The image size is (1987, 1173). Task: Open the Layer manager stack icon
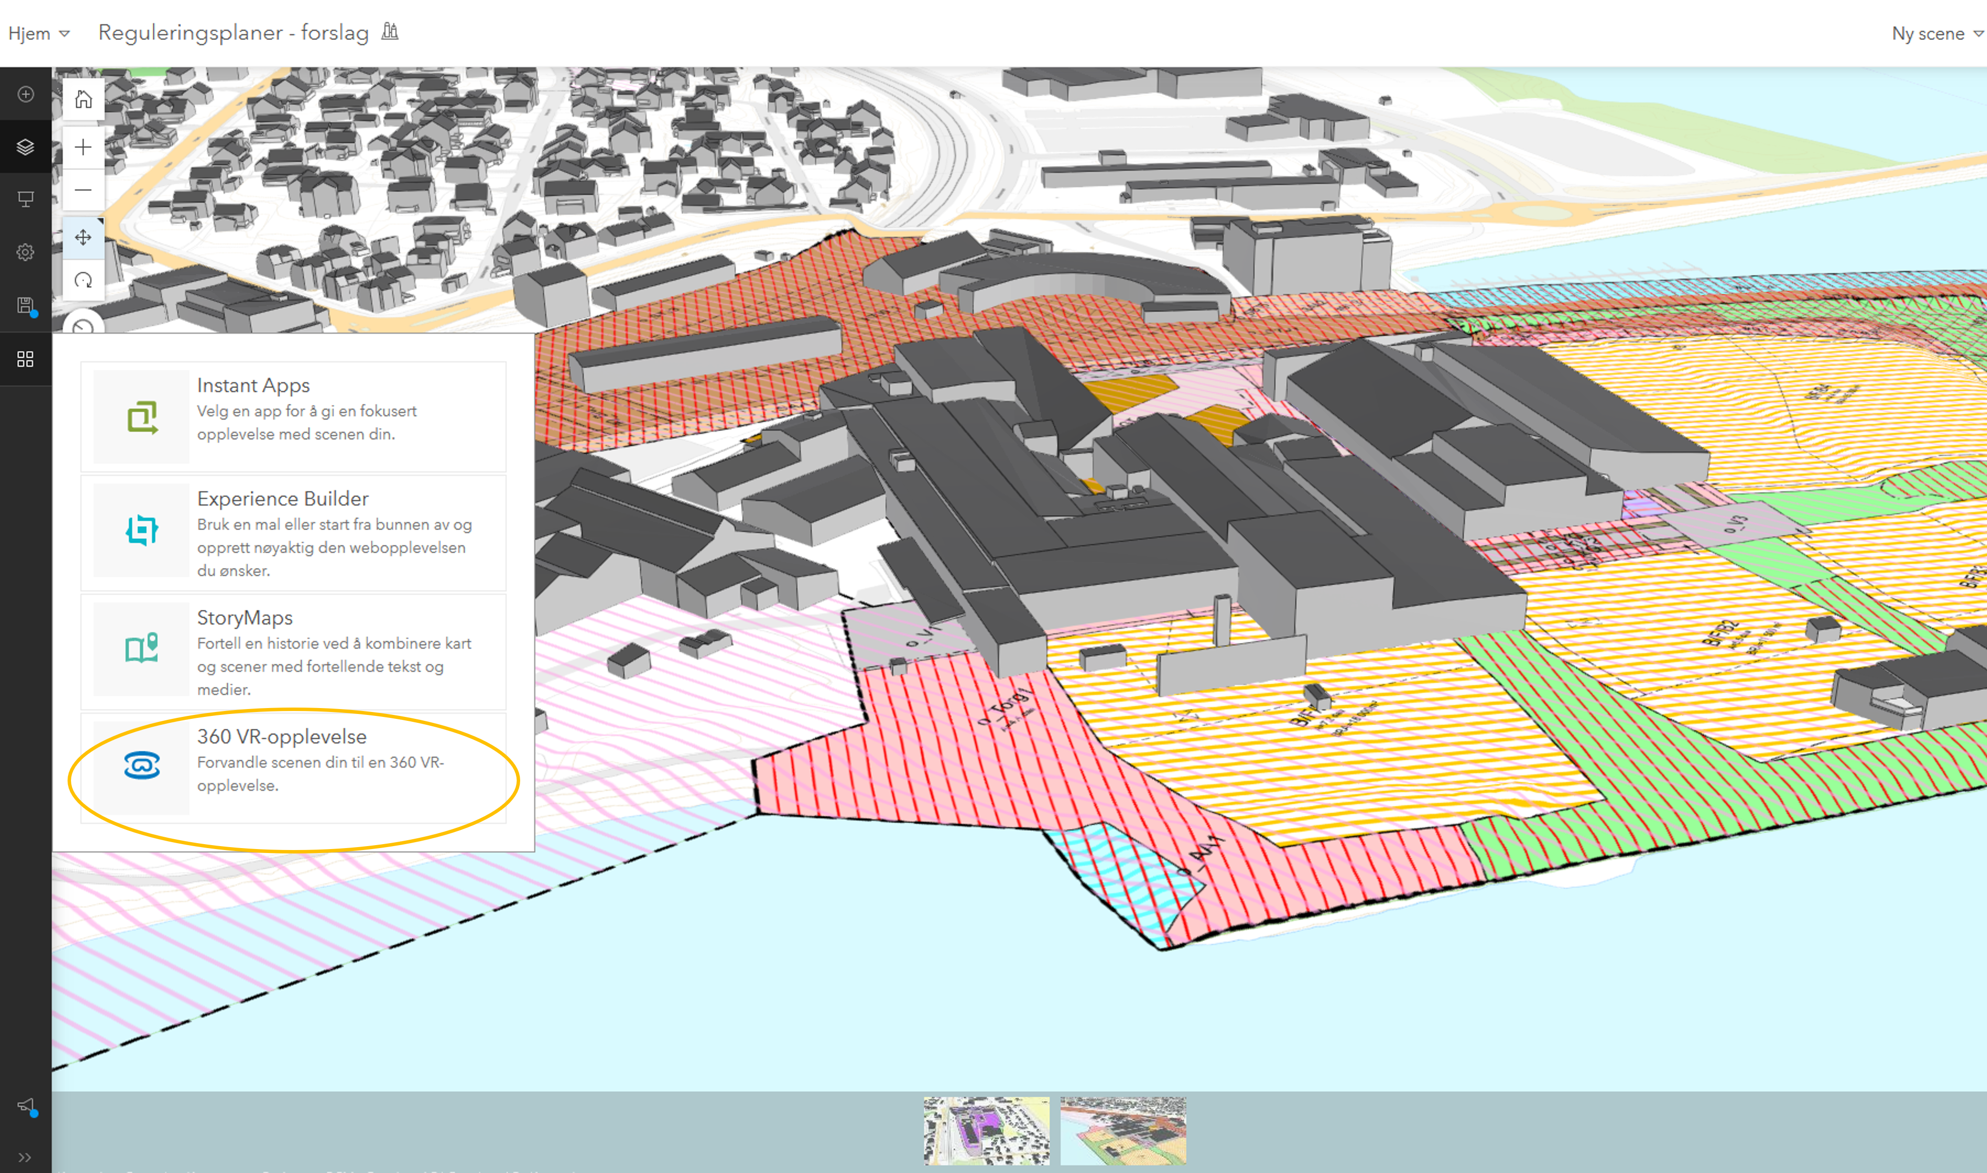25,147
